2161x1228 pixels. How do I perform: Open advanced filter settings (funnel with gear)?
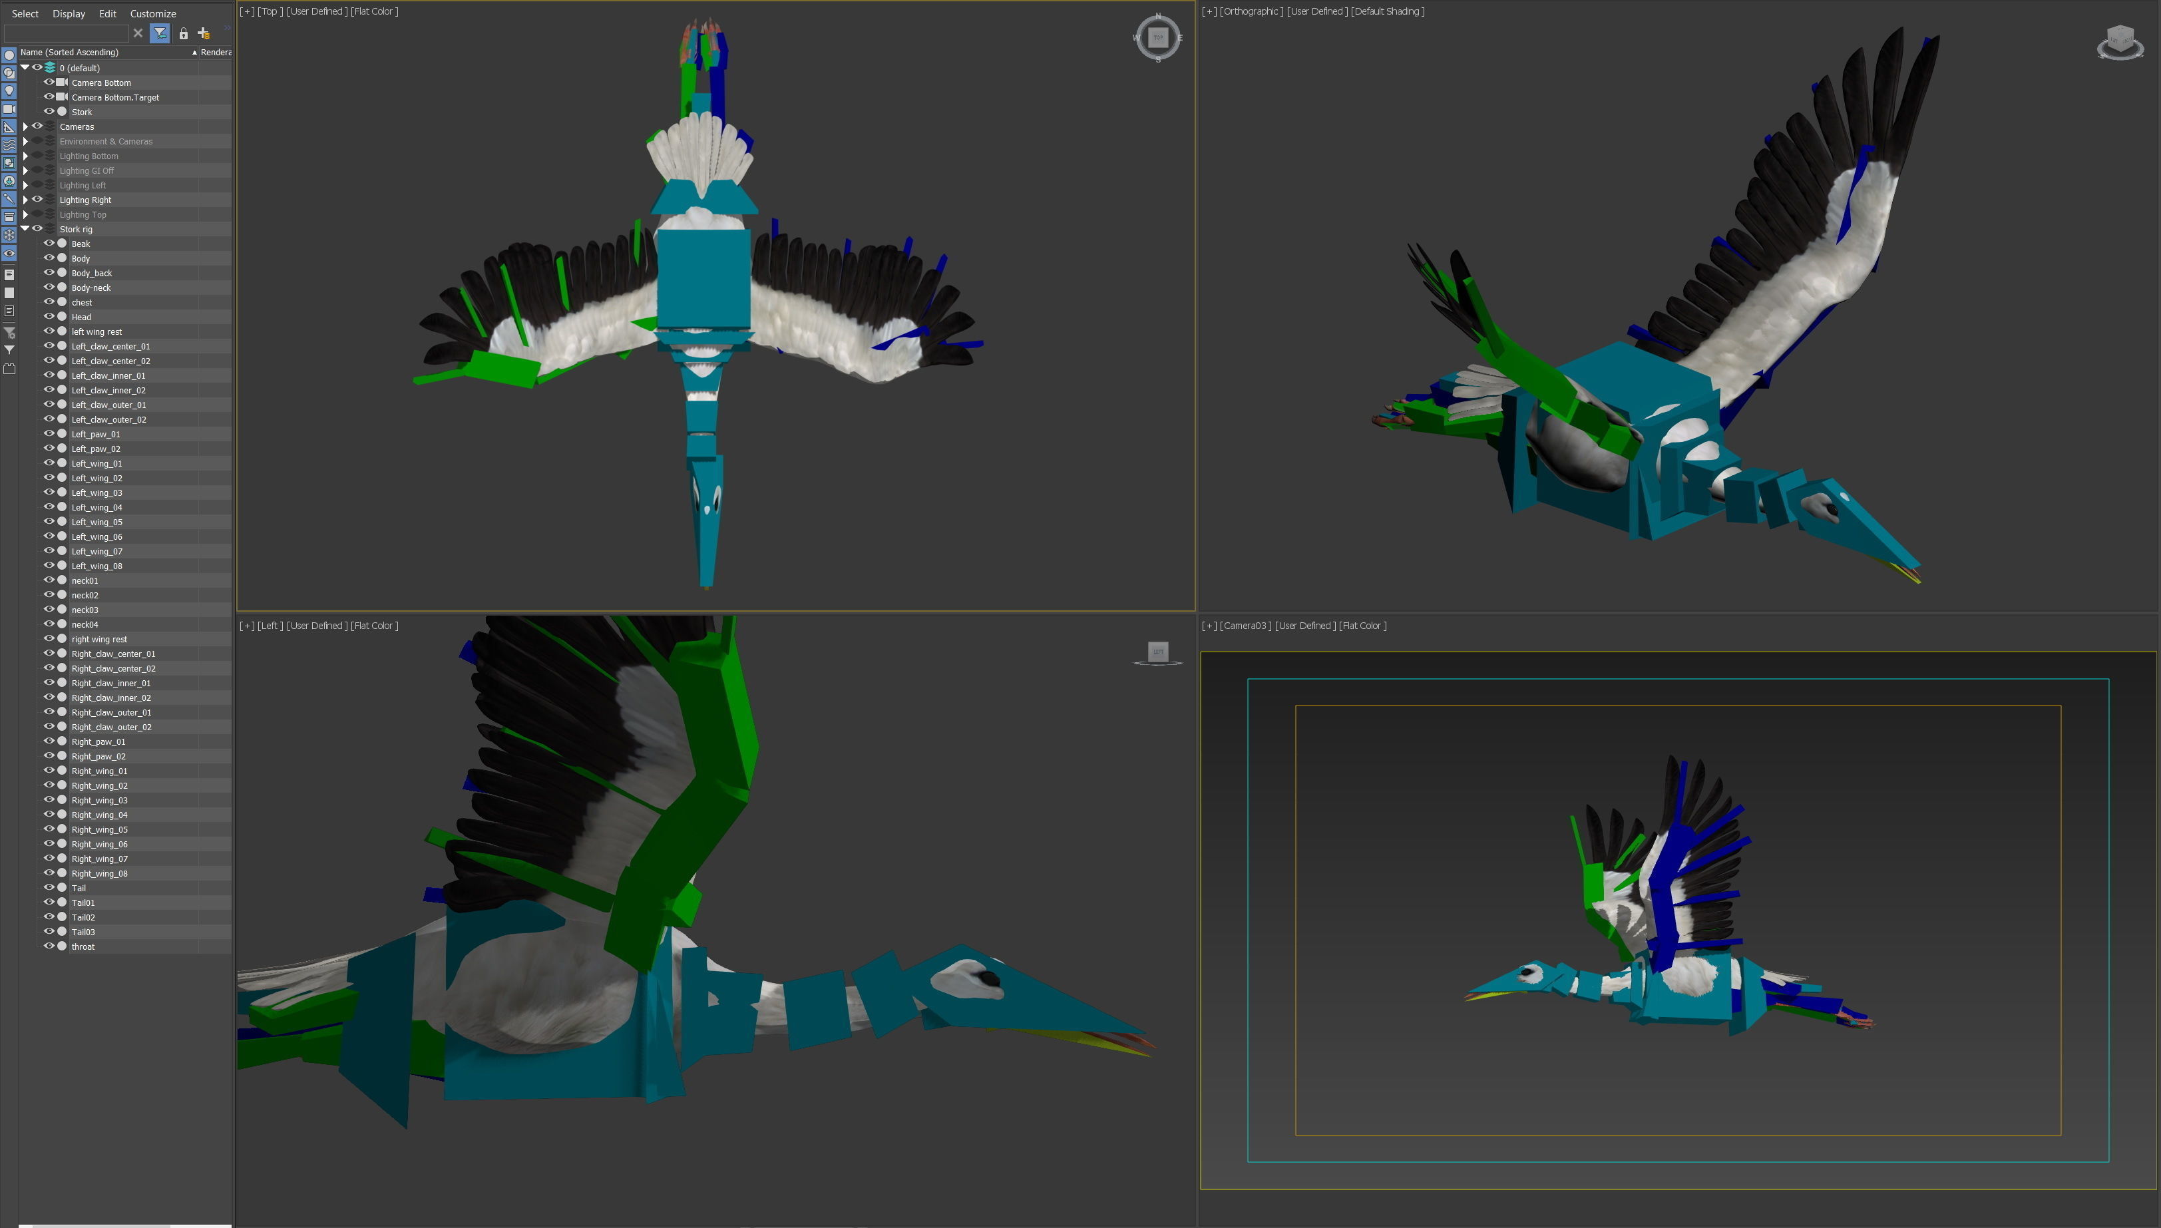[x=9, y=332]
